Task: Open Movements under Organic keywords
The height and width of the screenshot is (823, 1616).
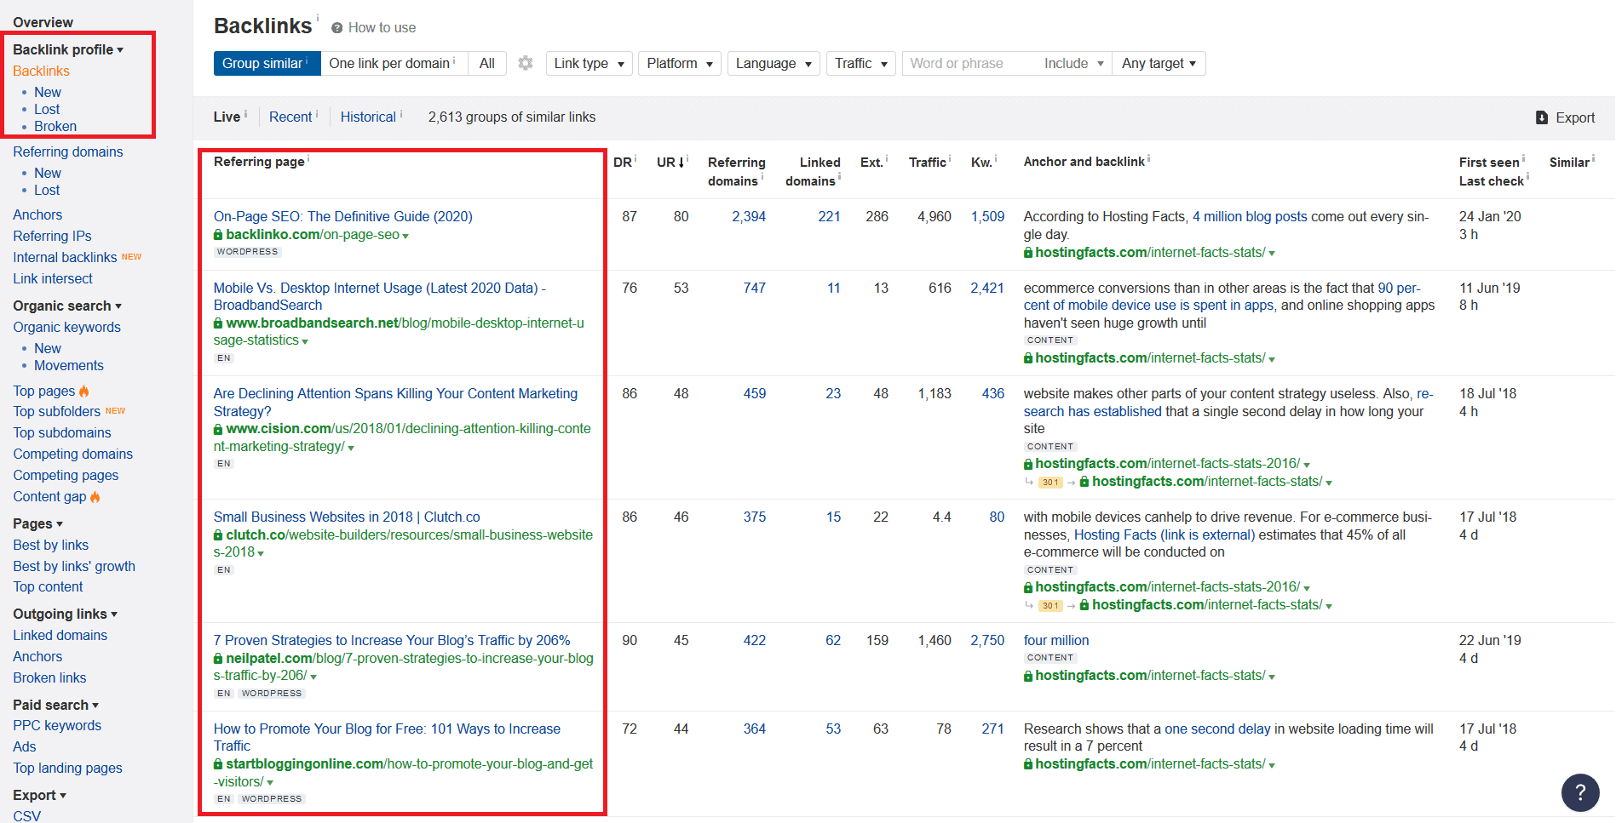Action: (69, 365)
